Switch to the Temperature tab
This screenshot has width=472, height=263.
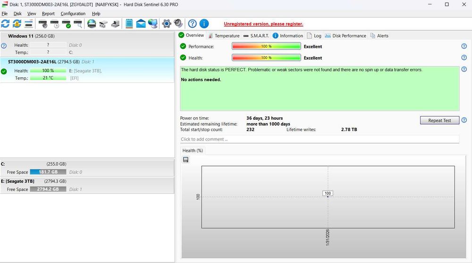pyautogui.click(x=224, y=36)
